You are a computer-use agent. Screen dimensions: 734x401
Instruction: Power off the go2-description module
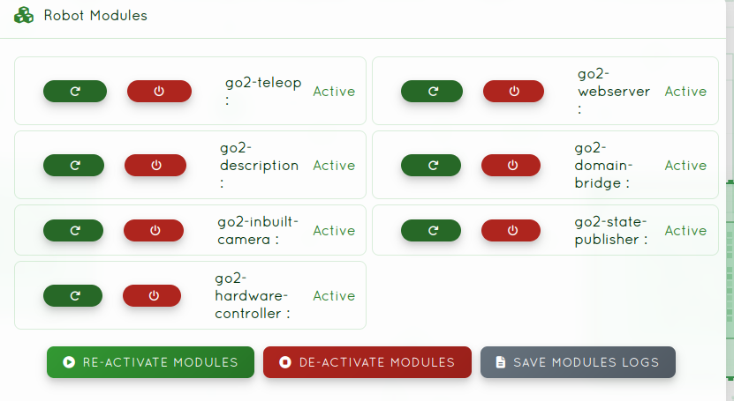[155, 165]
